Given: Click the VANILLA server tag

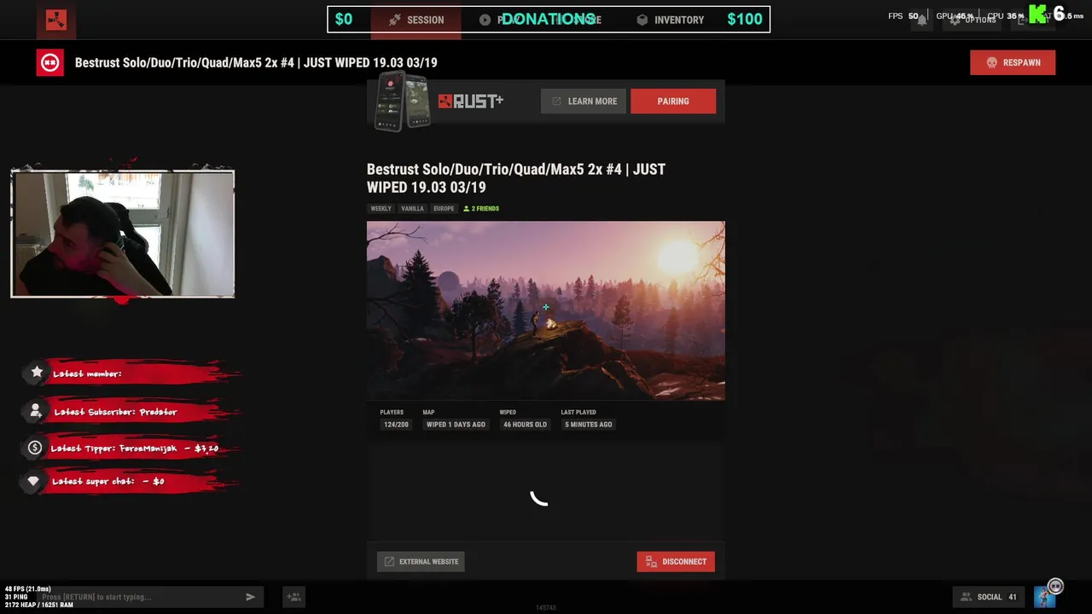Looking at the screenshot, I should [412, 208].
